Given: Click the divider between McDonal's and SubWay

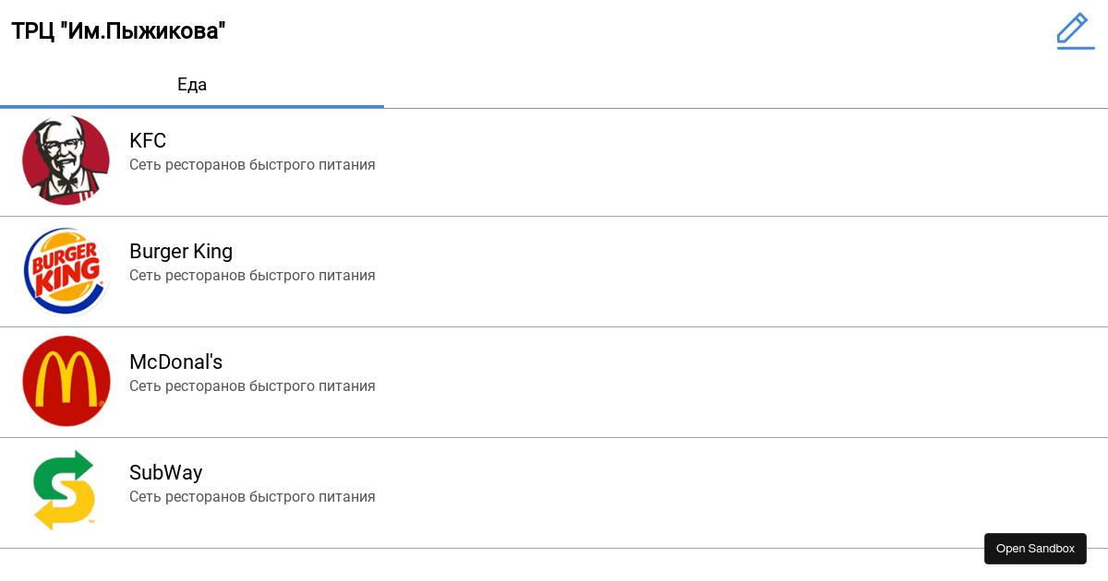Looking at the screenshot, I should (554, 438).
